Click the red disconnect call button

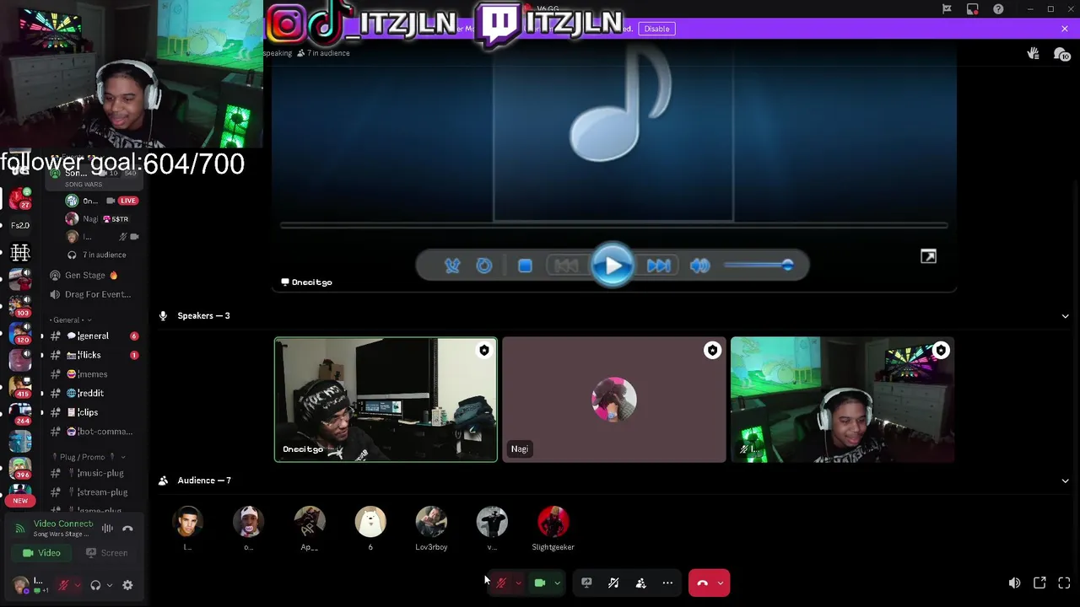(x=702, y=583)
